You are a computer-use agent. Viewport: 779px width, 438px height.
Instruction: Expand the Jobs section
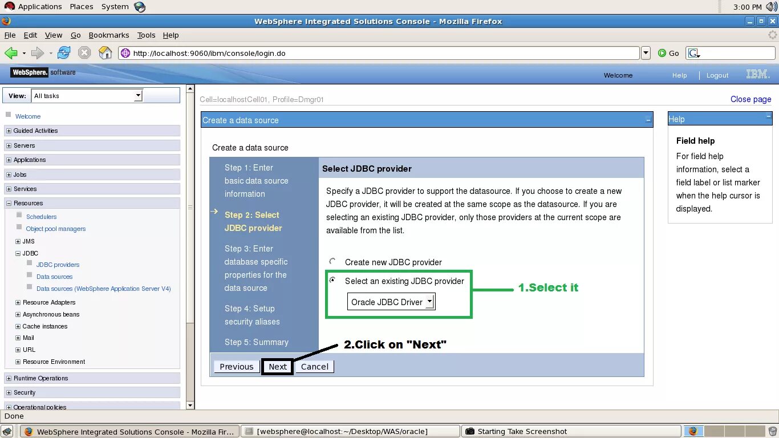(9, 175)
